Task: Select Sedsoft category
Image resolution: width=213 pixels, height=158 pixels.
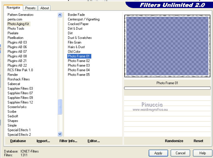Action: 13,116
